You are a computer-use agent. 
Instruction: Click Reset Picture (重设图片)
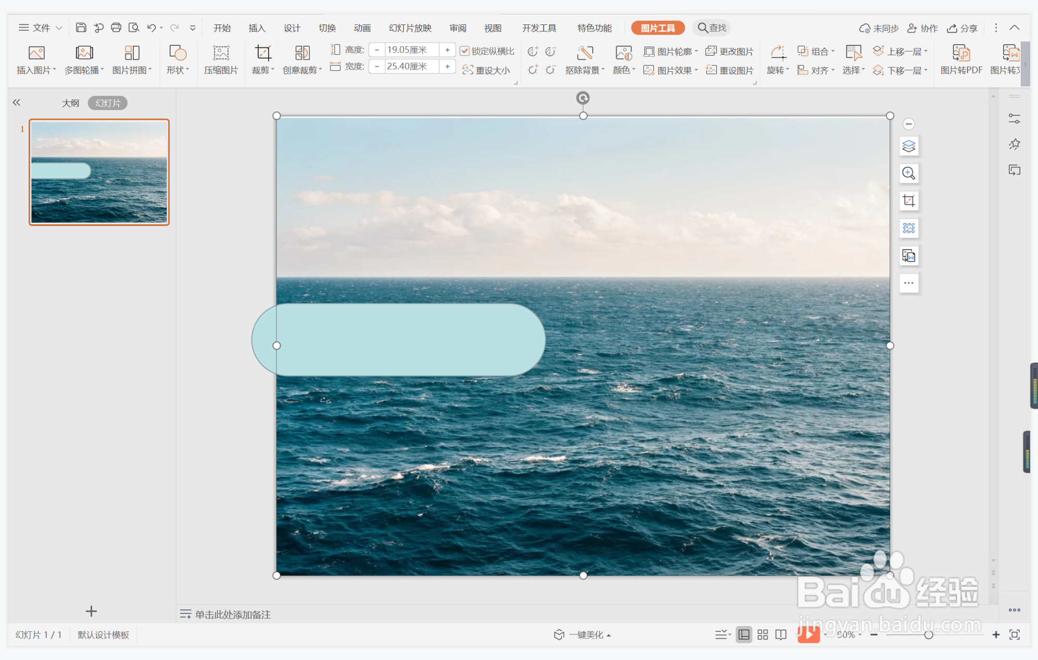point(730,70)
